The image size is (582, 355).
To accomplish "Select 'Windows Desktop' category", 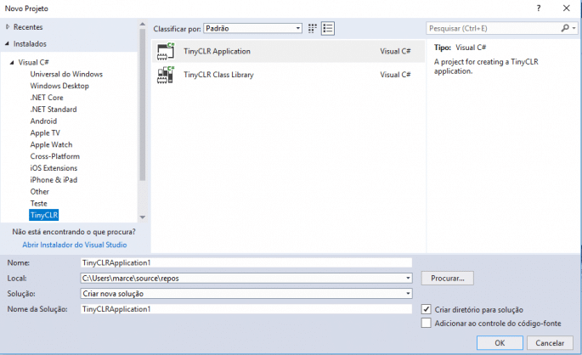I will click(x=59, y=86).
